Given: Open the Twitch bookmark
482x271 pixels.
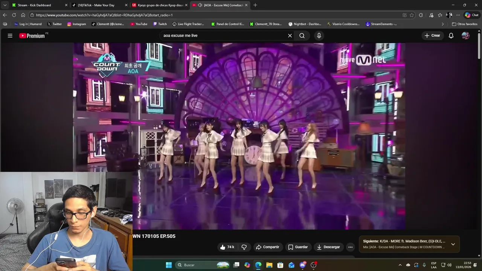Looking at the screenshot, I should (160, 24).
